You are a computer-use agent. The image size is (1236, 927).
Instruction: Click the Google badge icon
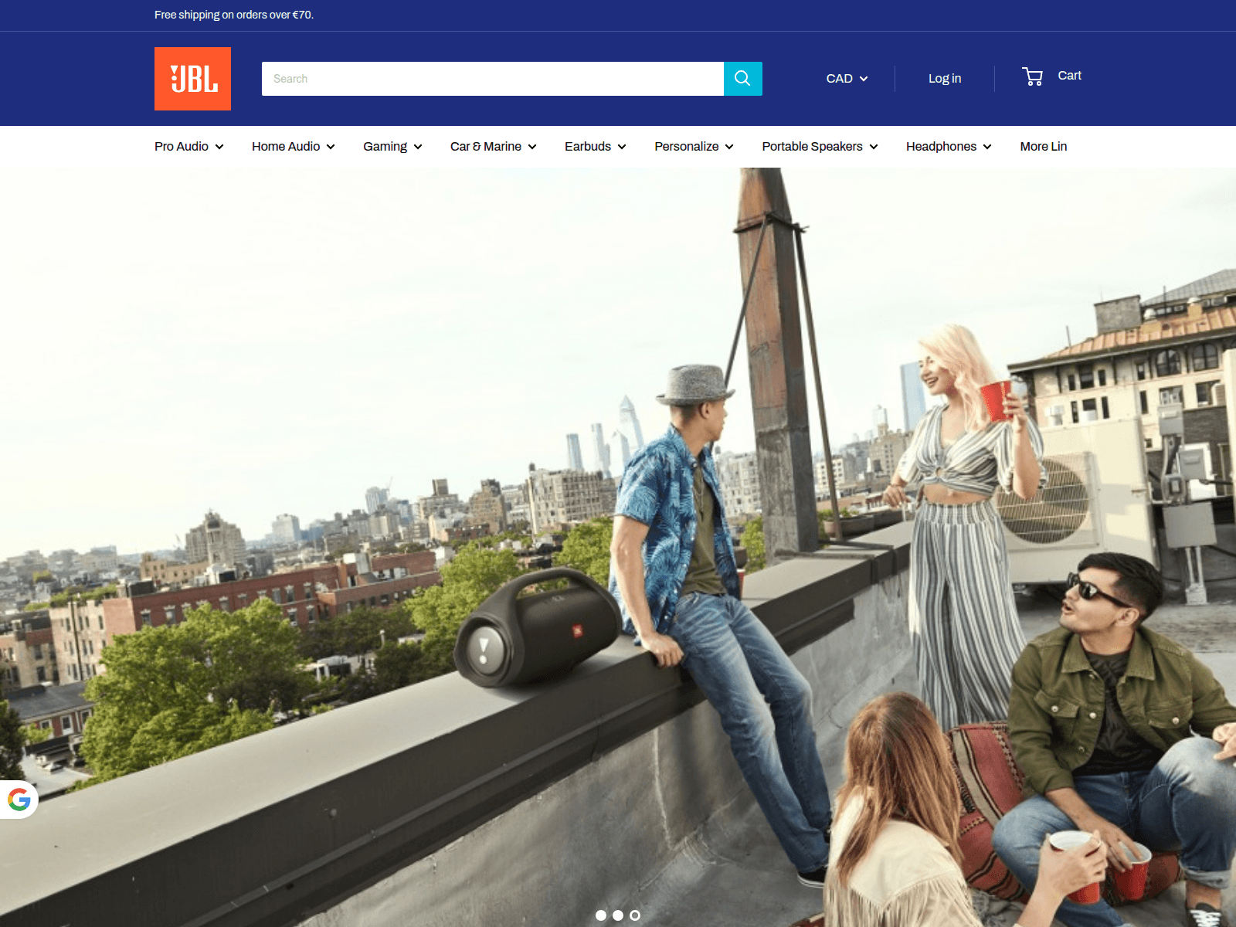[x=19, y=800]
